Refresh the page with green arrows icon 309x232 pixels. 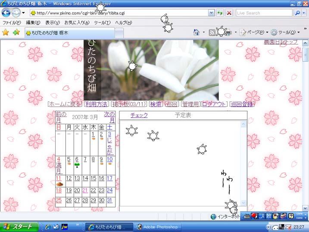220,13
